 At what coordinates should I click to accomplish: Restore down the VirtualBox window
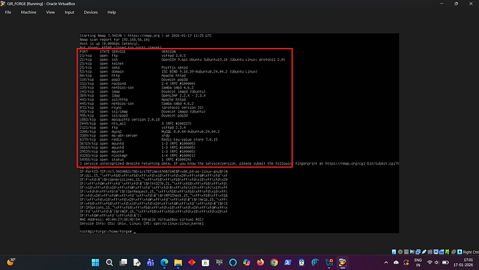pos(456,3)
